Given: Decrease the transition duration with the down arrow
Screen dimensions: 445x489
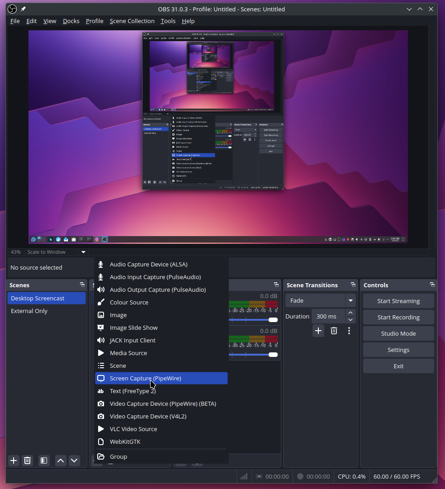Looking at the screenshot, I should (350, 320).
